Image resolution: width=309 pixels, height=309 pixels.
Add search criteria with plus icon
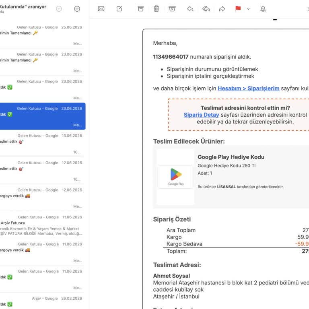point(59,9)
